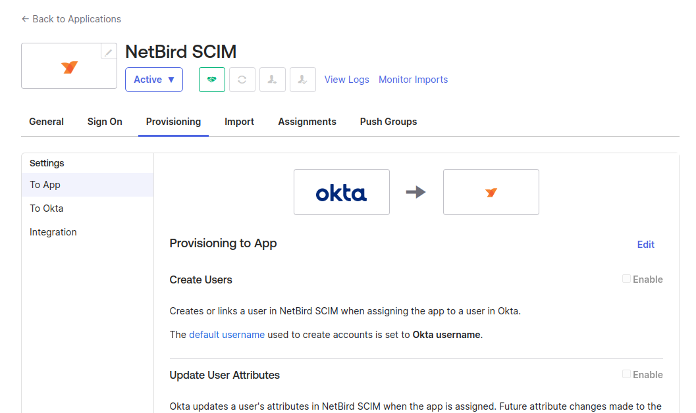This screenshot has width=696, height=413.
Task: Toggle the Create Users Enable checkbox
Action: pyautogui.click(x=627, y=279)
